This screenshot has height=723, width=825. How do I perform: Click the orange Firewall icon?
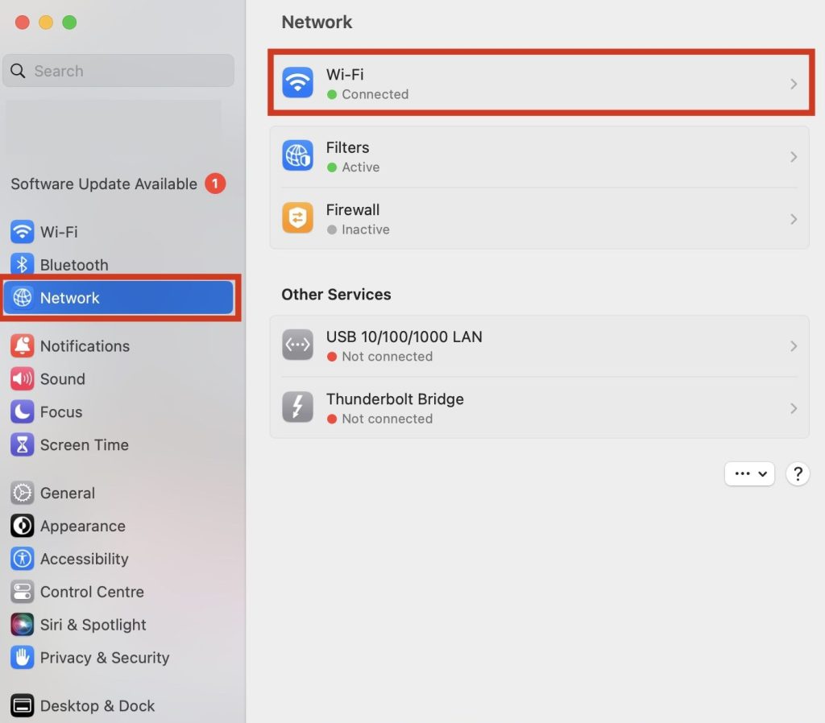tap(298, 217)
